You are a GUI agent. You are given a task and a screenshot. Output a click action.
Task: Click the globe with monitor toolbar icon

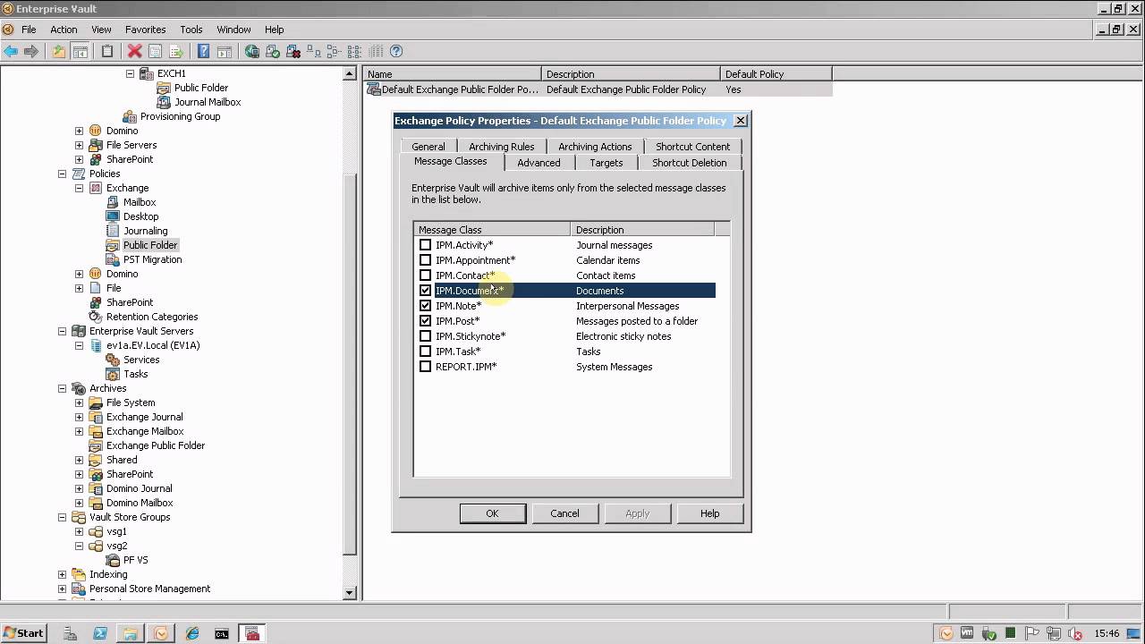point(252,52)
